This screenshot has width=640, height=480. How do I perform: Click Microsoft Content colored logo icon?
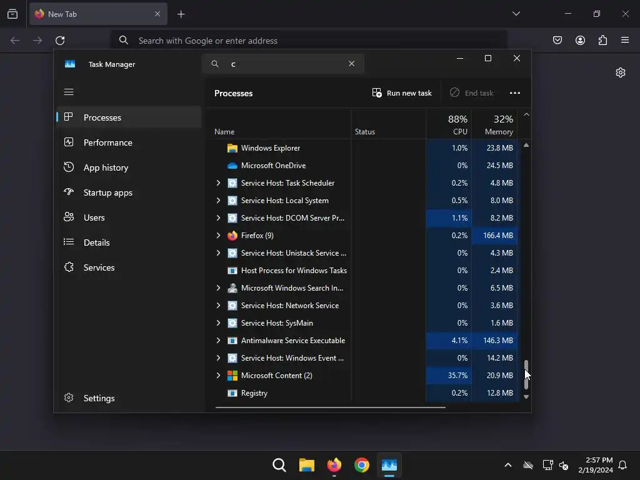click(x=232, y=376)
